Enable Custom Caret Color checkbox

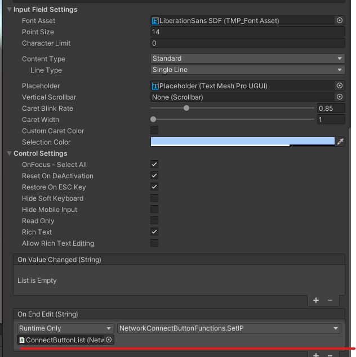tap(154, 130)
